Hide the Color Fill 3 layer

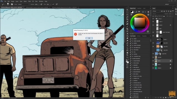coord(153,43)
